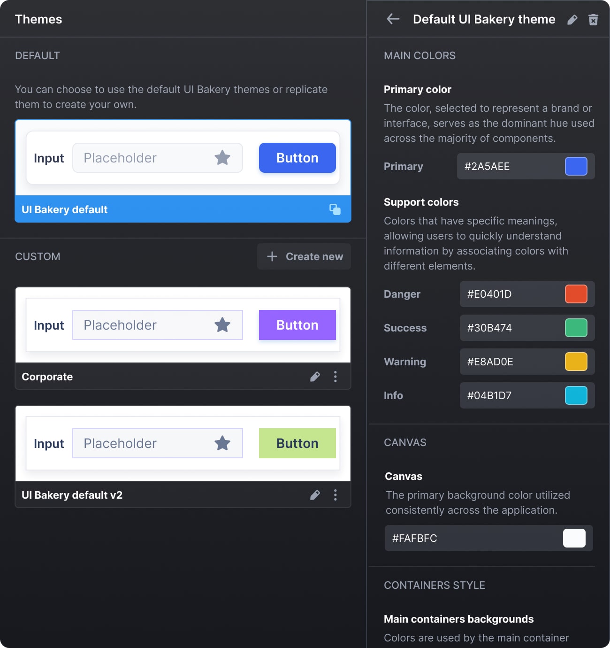Viewport: 610px width, 648px height.
Task: Create a new custom theme
Action: click(304, 256)
